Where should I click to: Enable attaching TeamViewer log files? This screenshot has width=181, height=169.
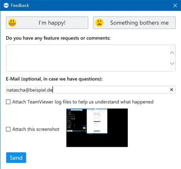tap(8, 102)
